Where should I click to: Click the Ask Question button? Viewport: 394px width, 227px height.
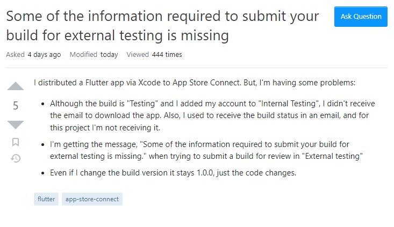[x=361, y=17]
